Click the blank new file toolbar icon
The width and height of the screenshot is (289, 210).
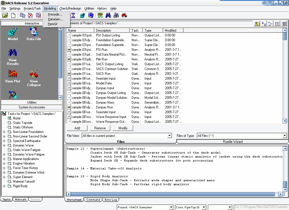click(x=13, y=15)
